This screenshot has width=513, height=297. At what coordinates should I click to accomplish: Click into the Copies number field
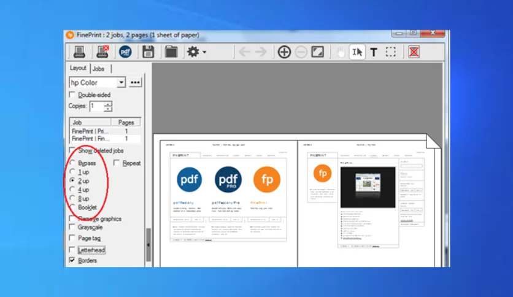click(96, 106)
